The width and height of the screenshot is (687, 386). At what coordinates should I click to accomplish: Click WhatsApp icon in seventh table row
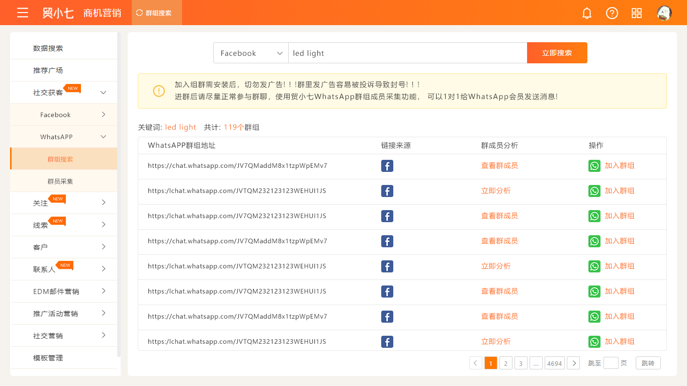(x=594, y=317)
